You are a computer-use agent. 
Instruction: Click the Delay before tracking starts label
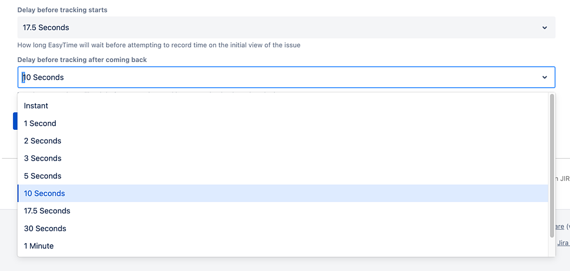pyautogui.click(x=62, y=10)
